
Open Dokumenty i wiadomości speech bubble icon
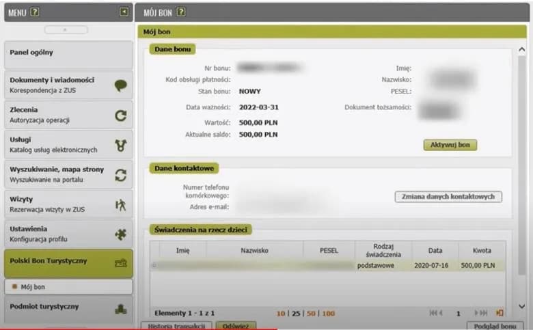coord(120,85)
